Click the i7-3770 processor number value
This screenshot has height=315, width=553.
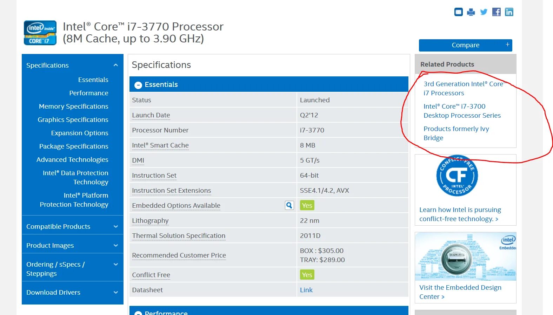tap(312, 130)
